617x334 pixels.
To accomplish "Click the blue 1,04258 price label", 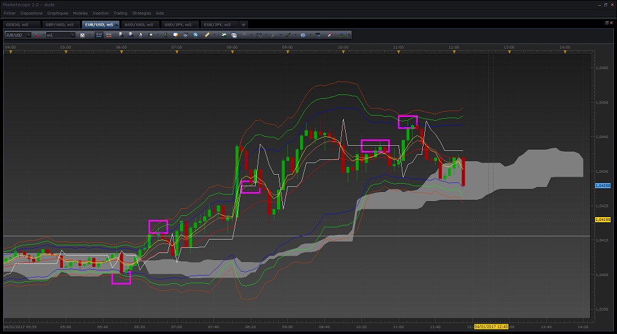I will pos(602,185).
